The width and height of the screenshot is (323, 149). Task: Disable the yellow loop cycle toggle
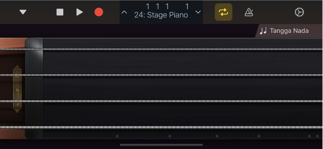click(223, 12)
